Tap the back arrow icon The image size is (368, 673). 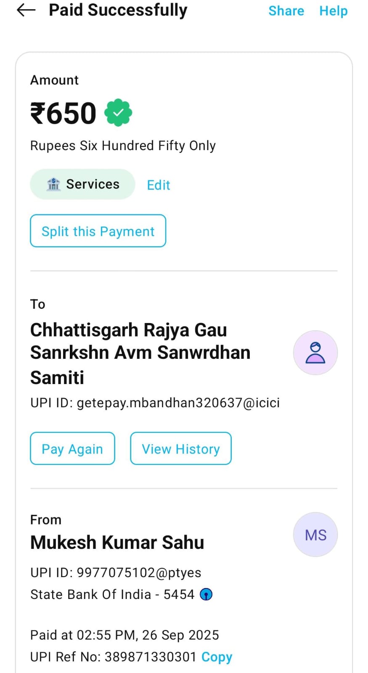pyautogui.click(x=26, y=10)
